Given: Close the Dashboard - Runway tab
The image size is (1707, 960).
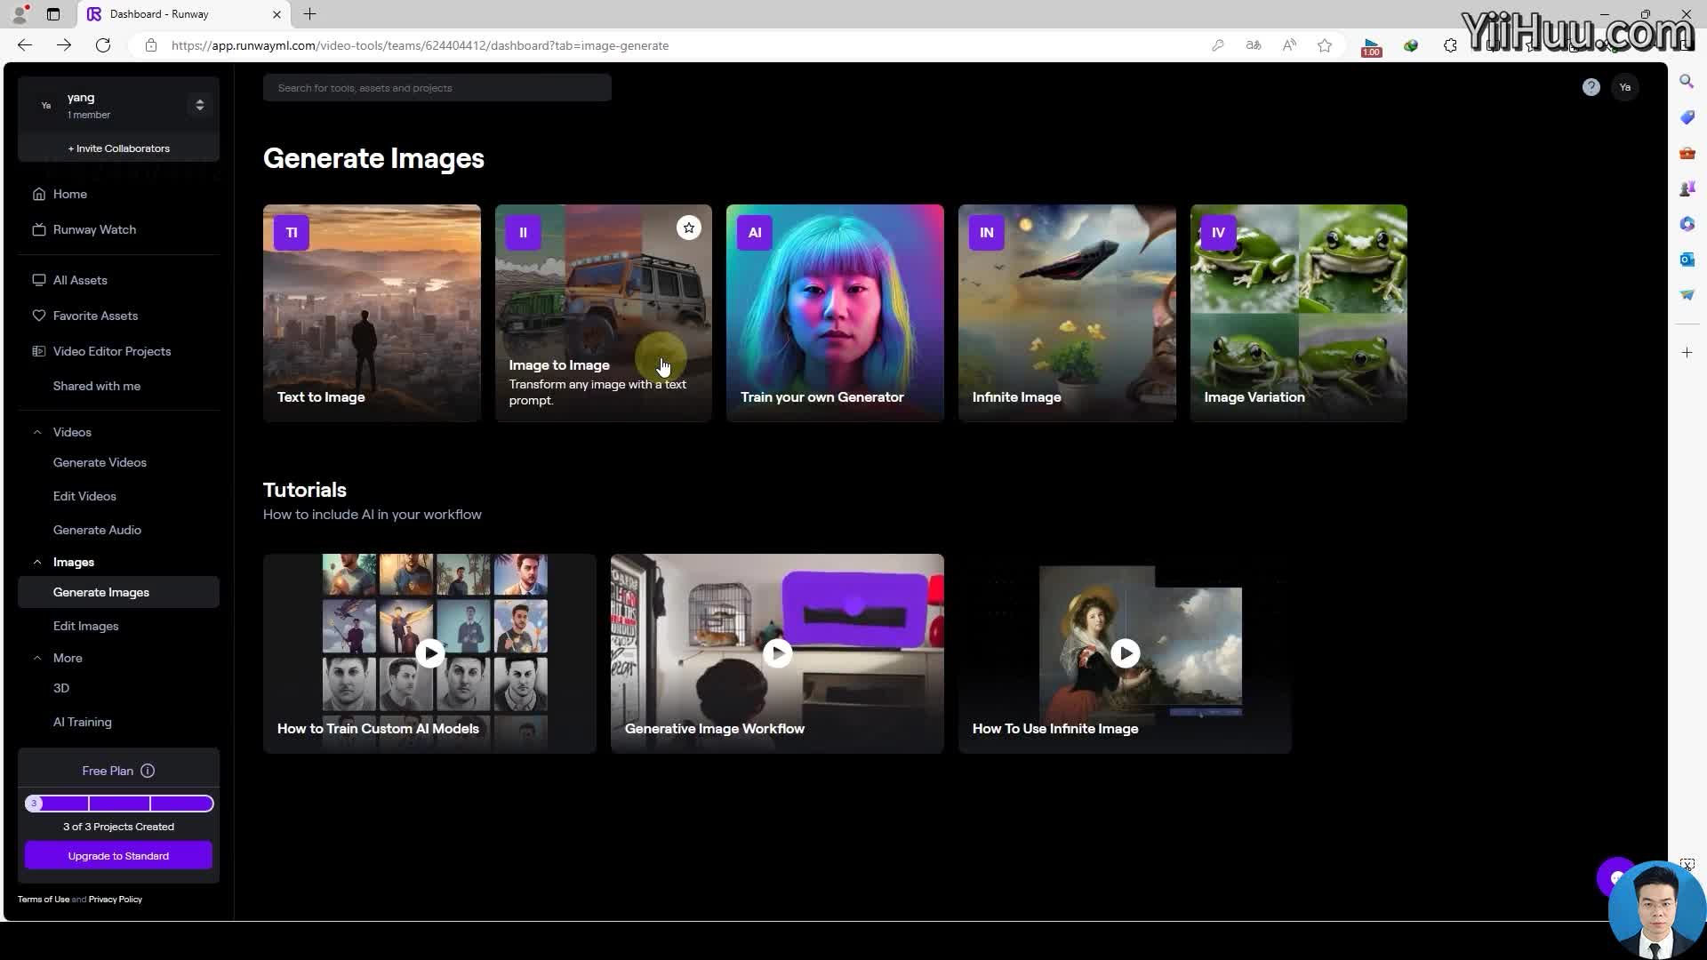Looking at the screenshot, I should click(276, 14).
